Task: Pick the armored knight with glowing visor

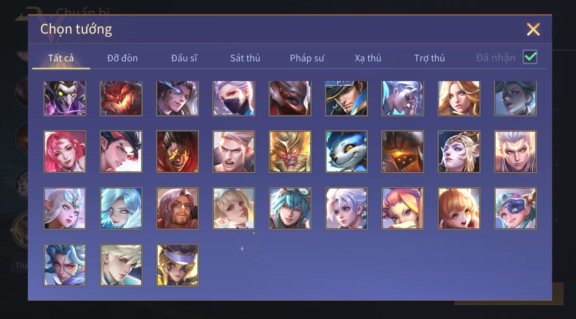Action: [402, 152]
